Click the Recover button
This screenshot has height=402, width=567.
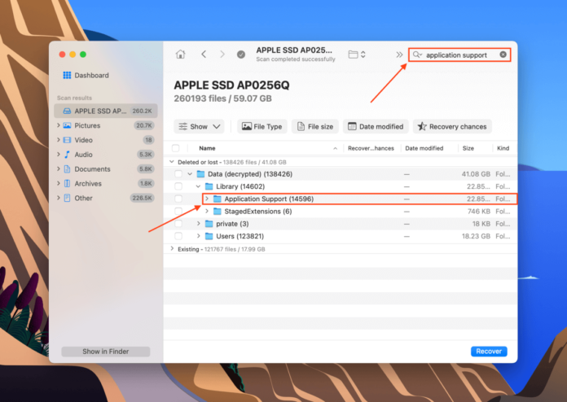click(489, 352)
